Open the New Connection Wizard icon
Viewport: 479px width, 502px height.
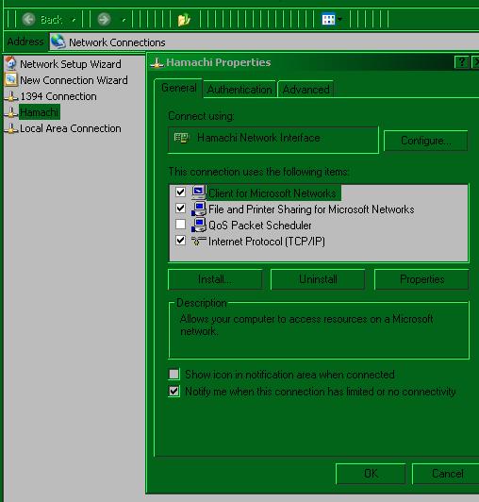[x=11, y=79]
